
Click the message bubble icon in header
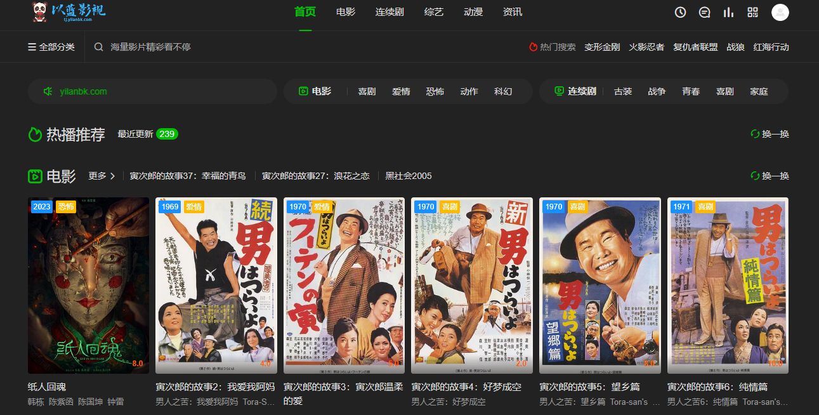704,12
